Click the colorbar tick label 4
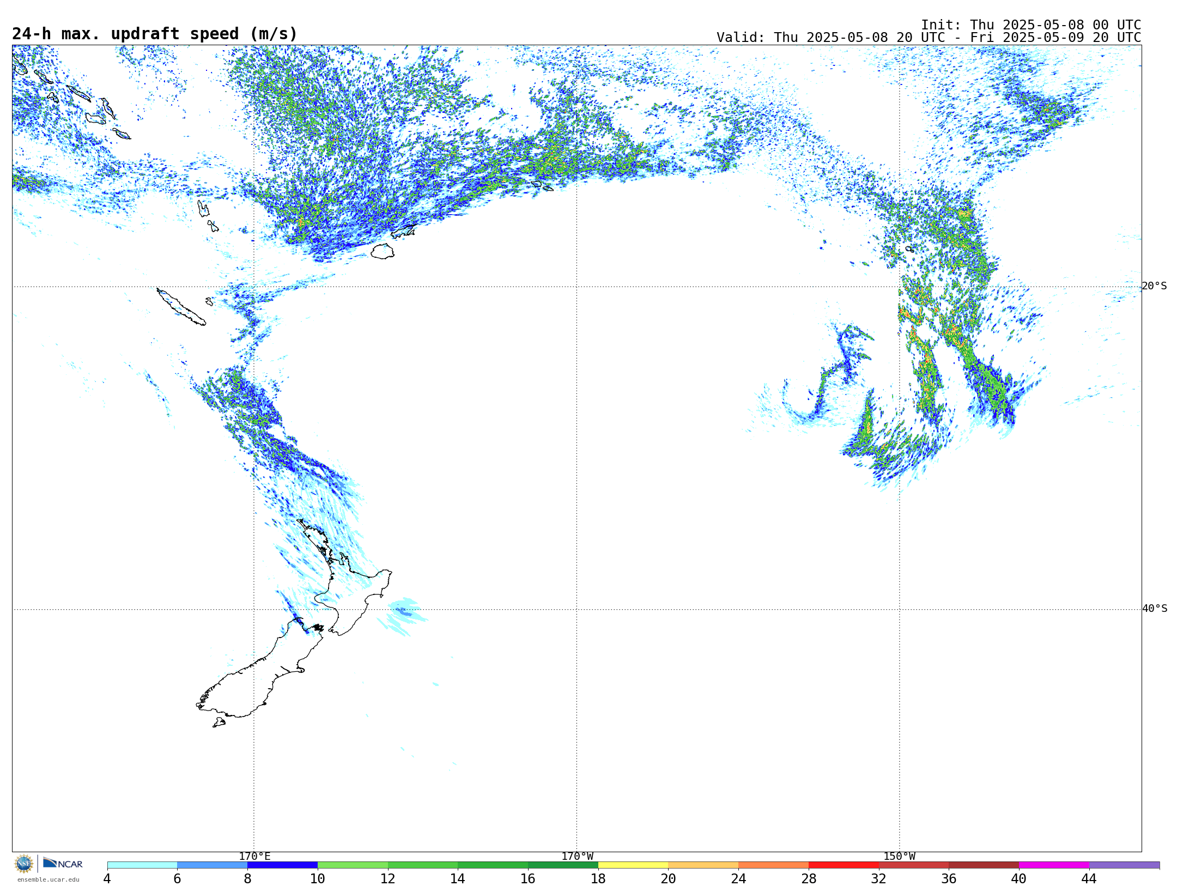1177x886 pixels. pos(107,878)
